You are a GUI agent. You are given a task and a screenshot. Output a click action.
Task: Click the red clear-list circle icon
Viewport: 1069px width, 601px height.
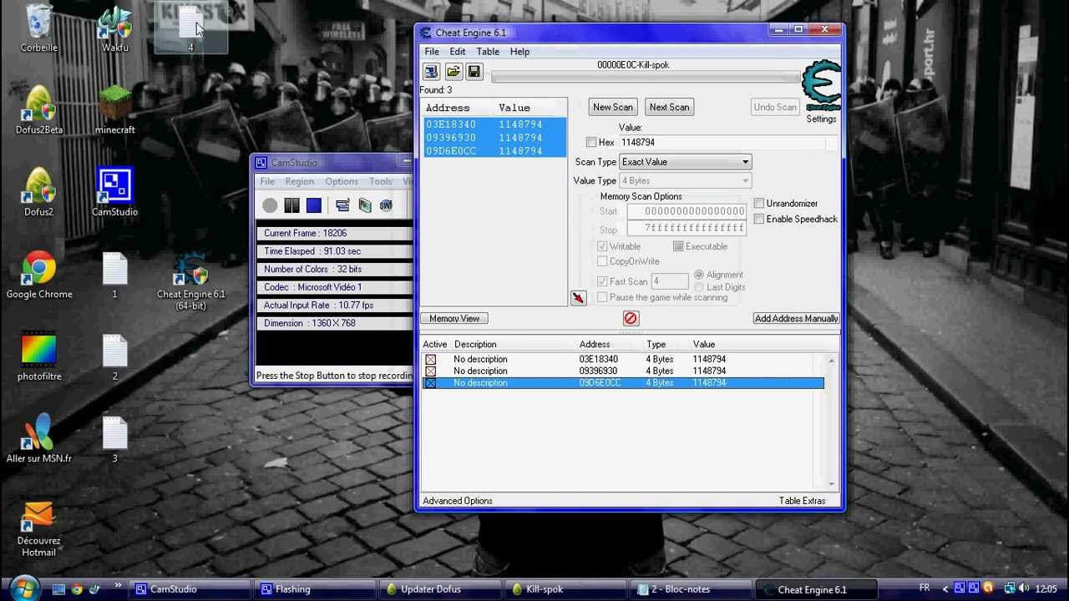(x=631, y=318)
